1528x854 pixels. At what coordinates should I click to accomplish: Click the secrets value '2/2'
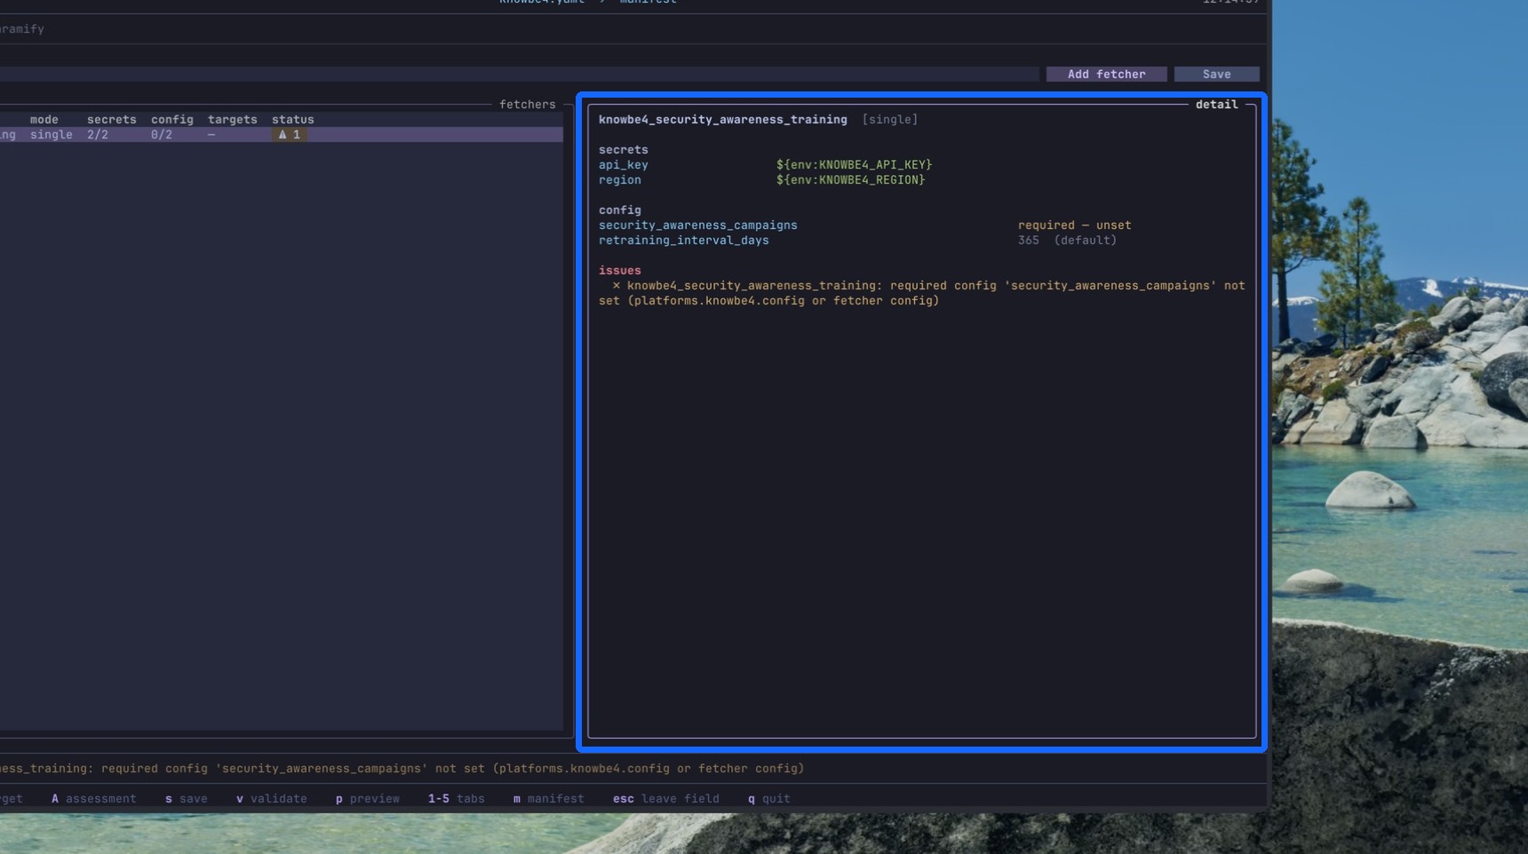click(98, 135)
